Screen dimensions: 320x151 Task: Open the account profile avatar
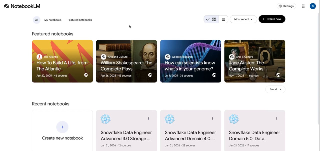313,6
